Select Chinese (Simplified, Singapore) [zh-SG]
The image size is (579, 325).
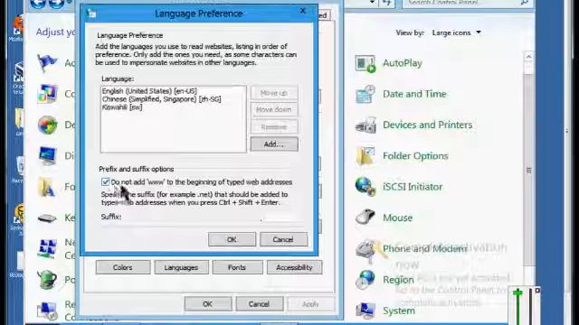(x=162, y=99)
